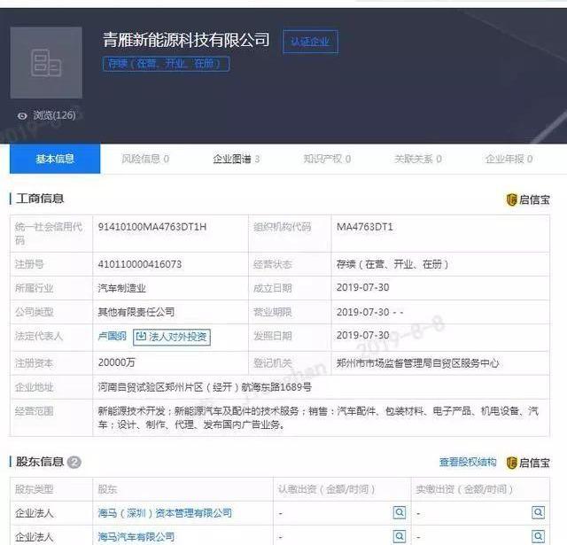Click the 成立日期 value 2019-07-30
The height and width of the screenshot is (545, 567).
pos(362,287)
